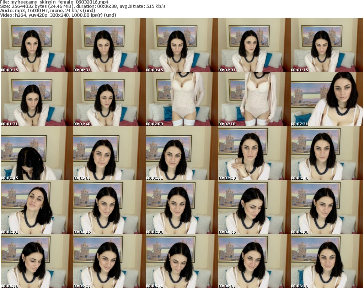Open the last thumbnail at 00:06:16

327,261
